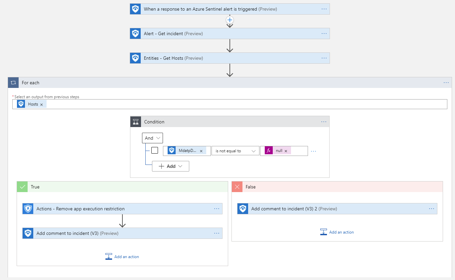Open the ellipsis menu on Alert - Get incident
Viewport: 455px width, 280px height.
(324, 34)
